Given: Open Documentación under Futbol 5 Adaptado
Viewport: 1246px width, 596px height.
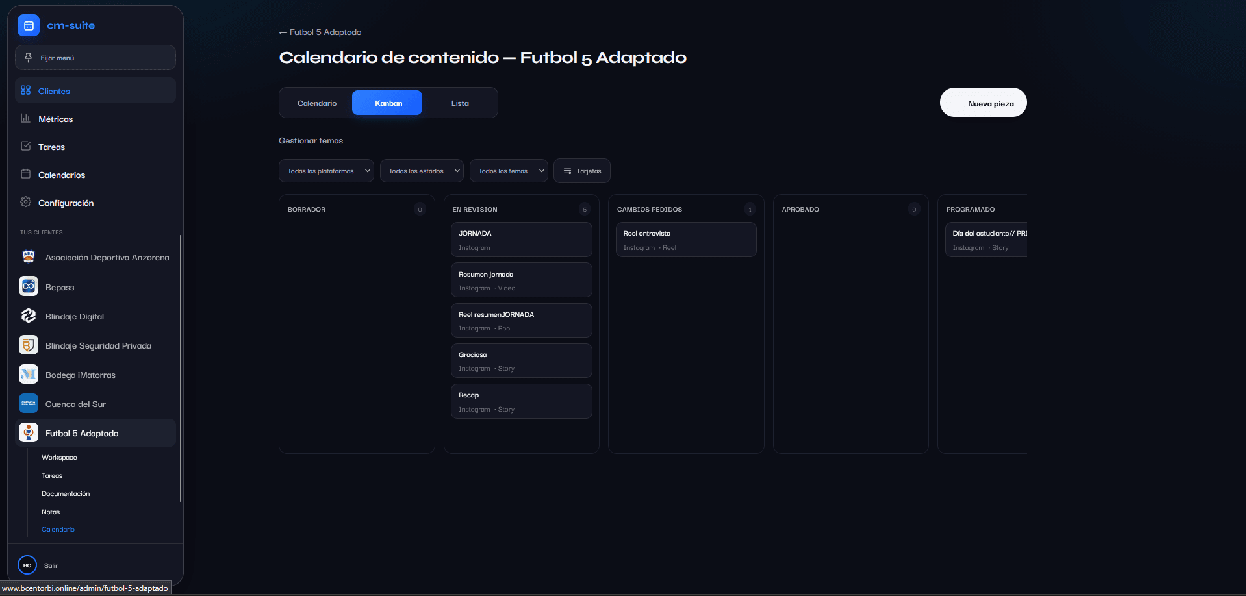Looking at the screenshot, I should click(x=66, y=493).
